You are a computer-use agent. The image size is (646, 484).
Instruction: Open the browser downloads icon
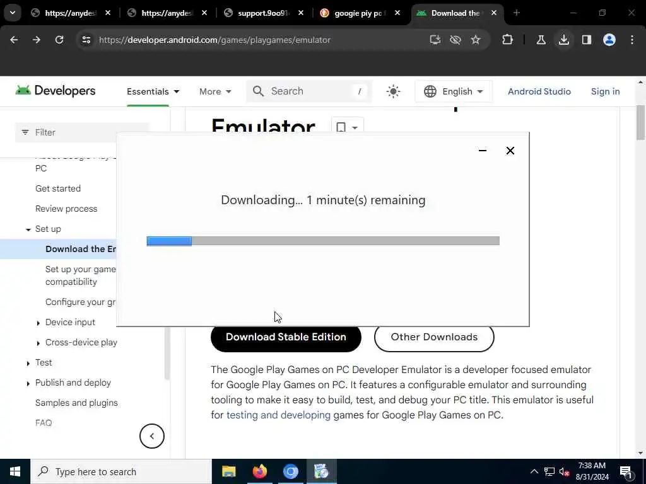pyautogui.click(x=563, y=40)
